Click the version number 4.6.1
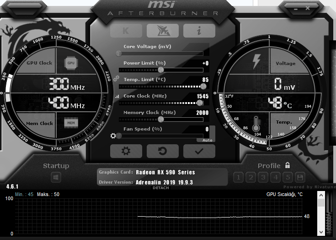336x240 pixels. click(x=12, y=186)
